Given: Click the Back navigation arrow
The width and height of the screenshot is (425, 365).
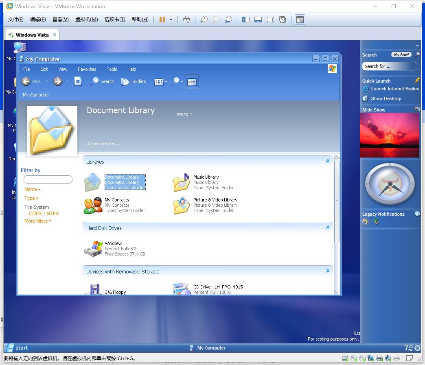Looking at the screenshot, I should click(x=26, y=81).
